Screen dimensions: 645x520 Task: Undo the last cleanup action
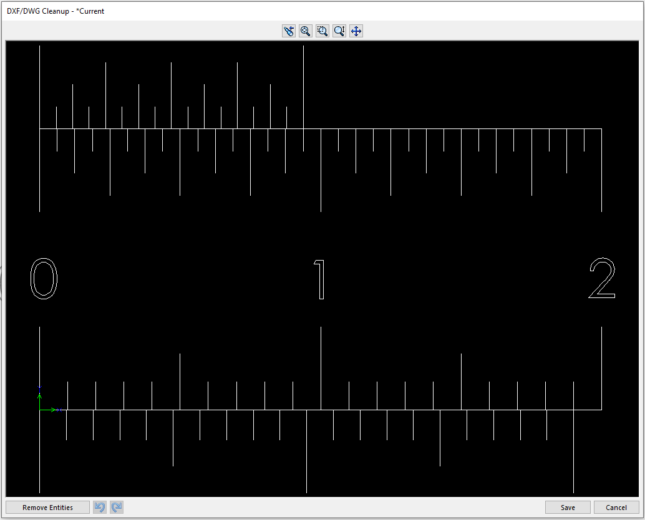point(99,507)
